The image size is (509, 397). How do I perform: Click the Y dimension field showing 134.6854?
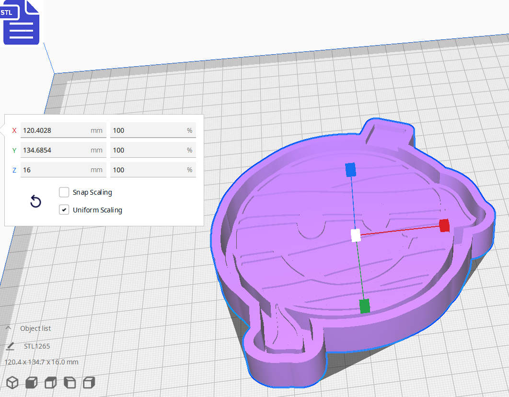point(62,150)
